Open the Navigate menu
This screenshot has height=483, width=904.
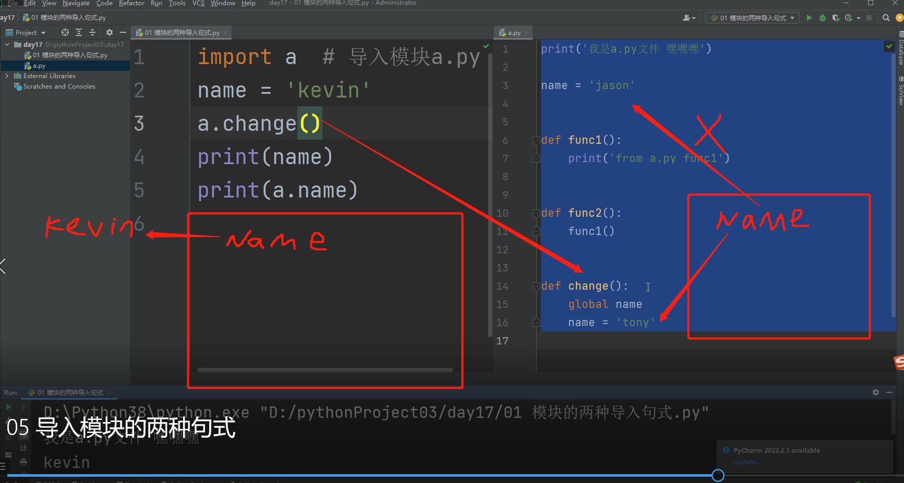(76, 3)
